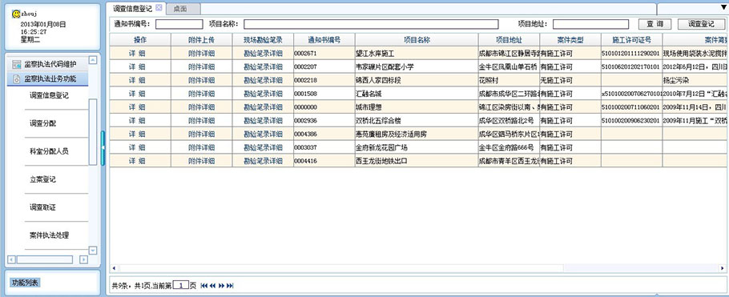
Task: Click the 项目名称 column header
Action: coord(417,40)
